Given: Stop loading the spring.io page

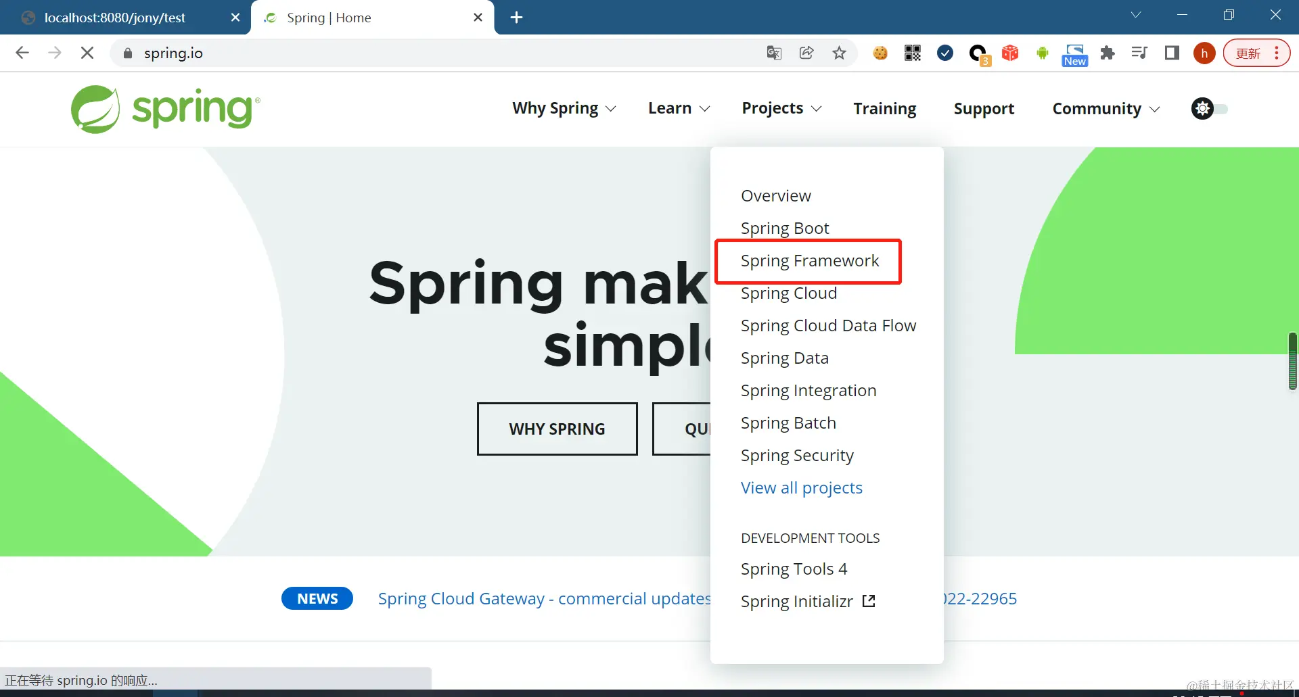Looking at the screenshot, I should point(87,53).
